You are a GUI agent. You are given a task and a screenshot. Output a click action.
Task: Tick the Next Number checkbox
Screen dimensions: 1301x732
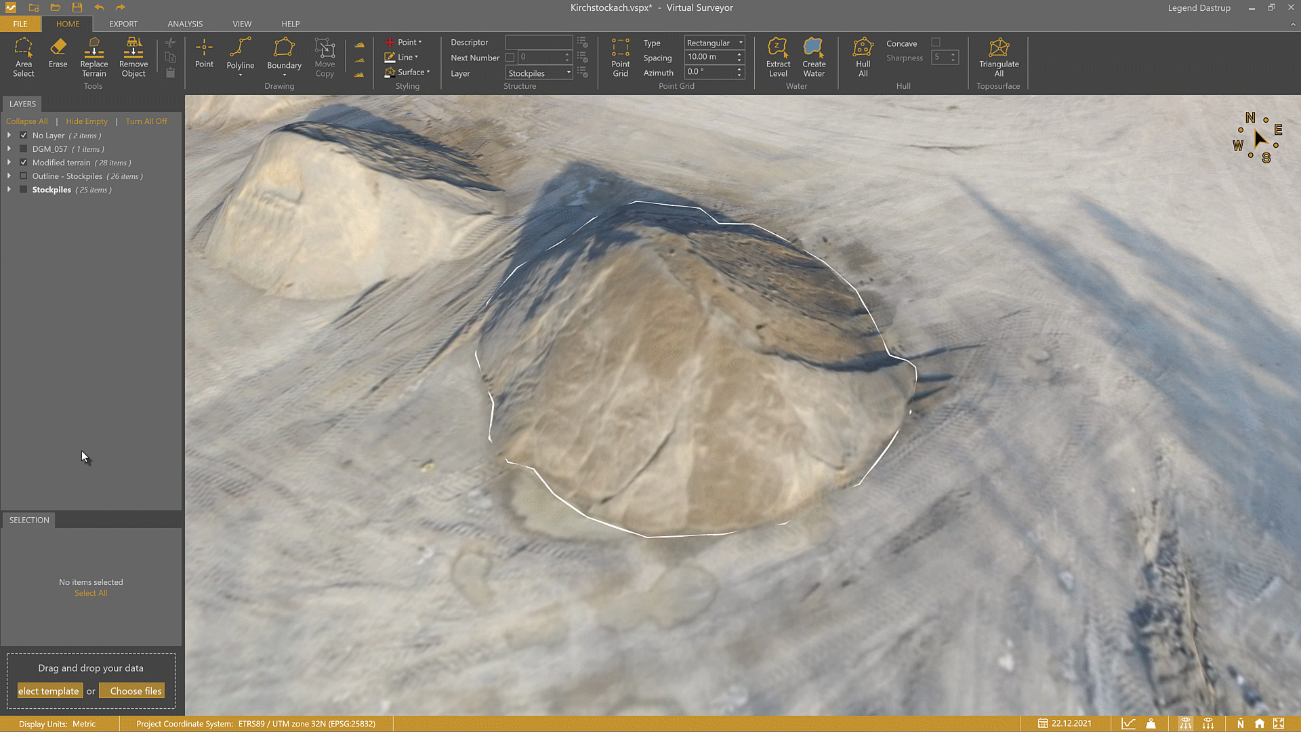[x=510, y=58]
